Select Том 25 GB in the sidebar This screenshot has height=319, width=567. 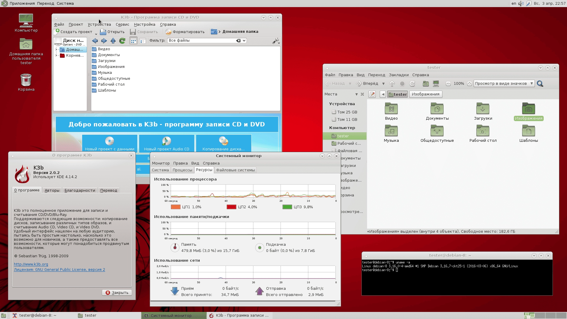tap(344, 112)
